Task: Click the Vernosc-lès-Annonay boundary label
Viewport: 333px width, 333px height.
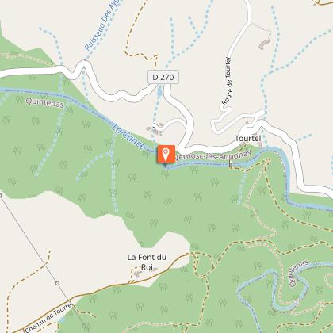Action: click(x=213, y=156)
